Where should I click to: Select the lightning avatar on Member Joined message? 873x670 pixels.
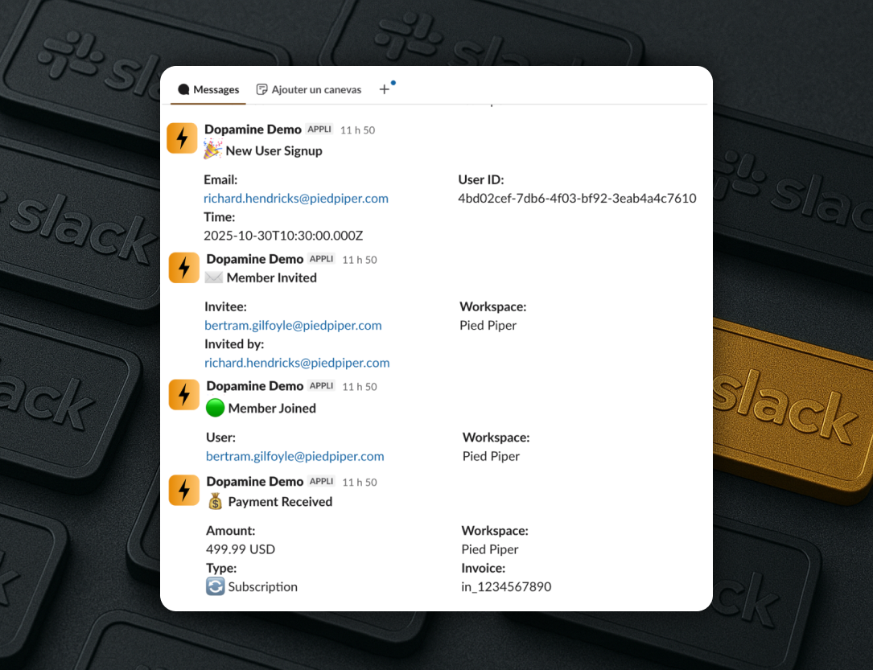pyautogui.click(x=183, y=395)
